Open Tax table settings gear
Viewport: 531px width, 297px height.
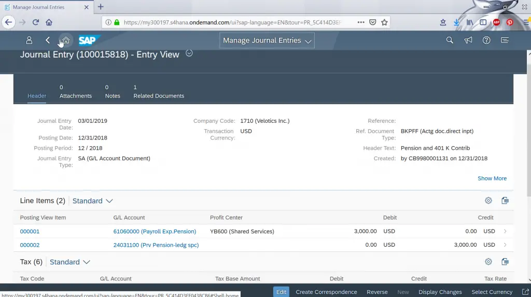[x=488, y=262]
